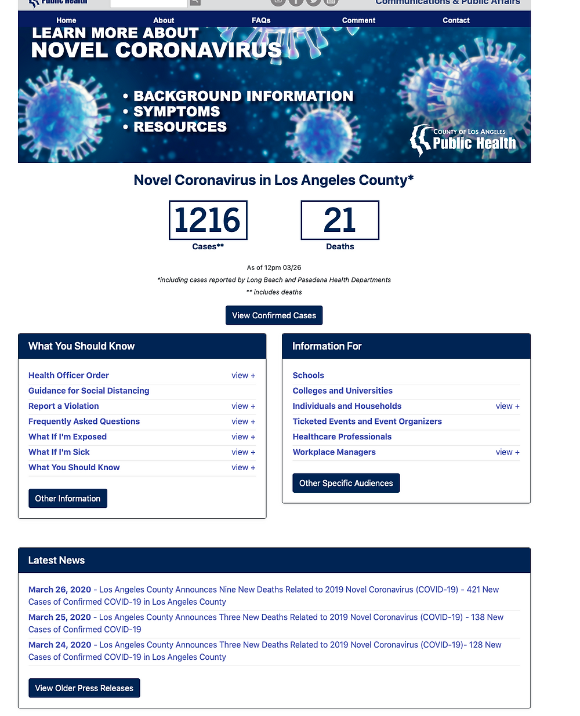Click the Learn More About Novel Coronavirus banner
The width and height of the screenshot is (580, 716).
pyautogui.click(x=274, y=95)
